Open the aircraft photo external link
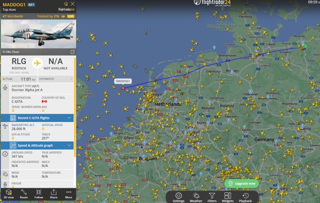Image resolution: width=320 pixels, height=203 pixels. tap(72, 52)
